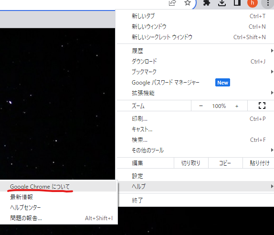The height and width of the screenshot is (235, 274).
Task: Increase zoom with the plus button
Action: tap(237, 106)
